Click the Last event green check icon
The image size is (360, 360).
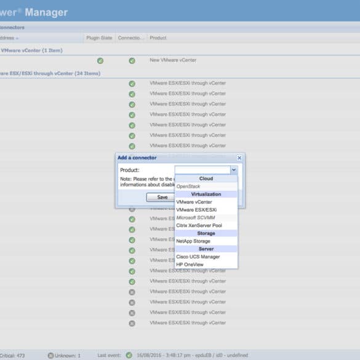coord(129,355)
